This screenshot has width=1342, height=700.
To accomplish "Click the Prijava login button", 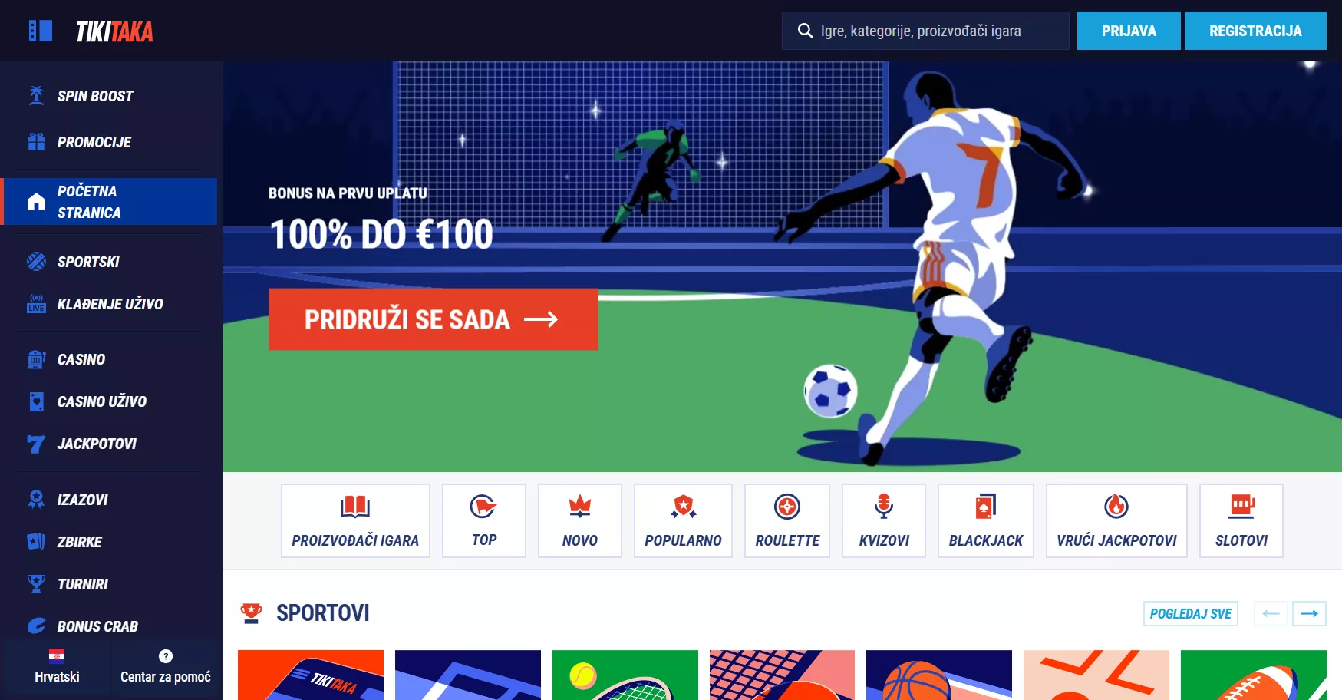I will click(x=1129, y=31).
